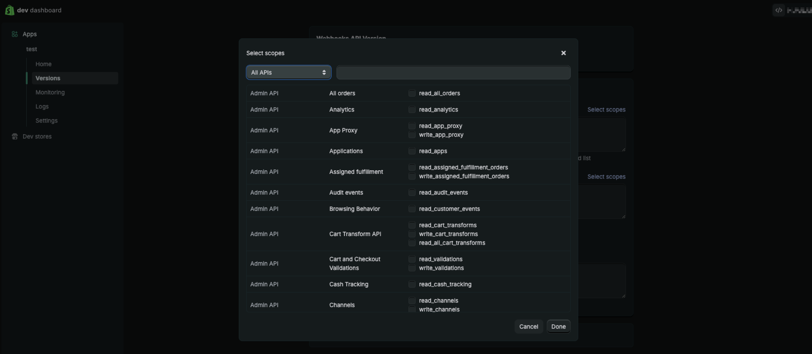The width and height of the screenshot is (812, 354).
Task: Go to Monitoring in the sidebar
Action: (50, 92)
